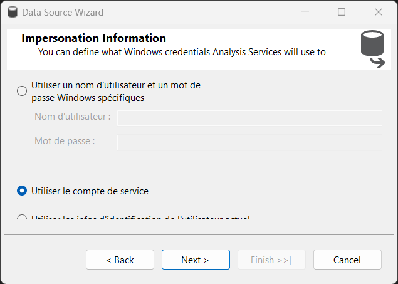
Task: Click the Data Source Wizard title text
Action: pos(63,12)
